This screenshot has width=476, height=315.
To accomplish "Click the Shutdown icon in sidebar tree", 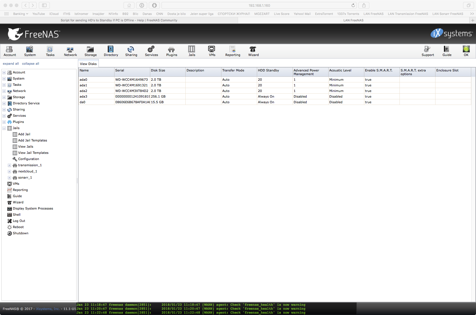I will pos(10,233).
